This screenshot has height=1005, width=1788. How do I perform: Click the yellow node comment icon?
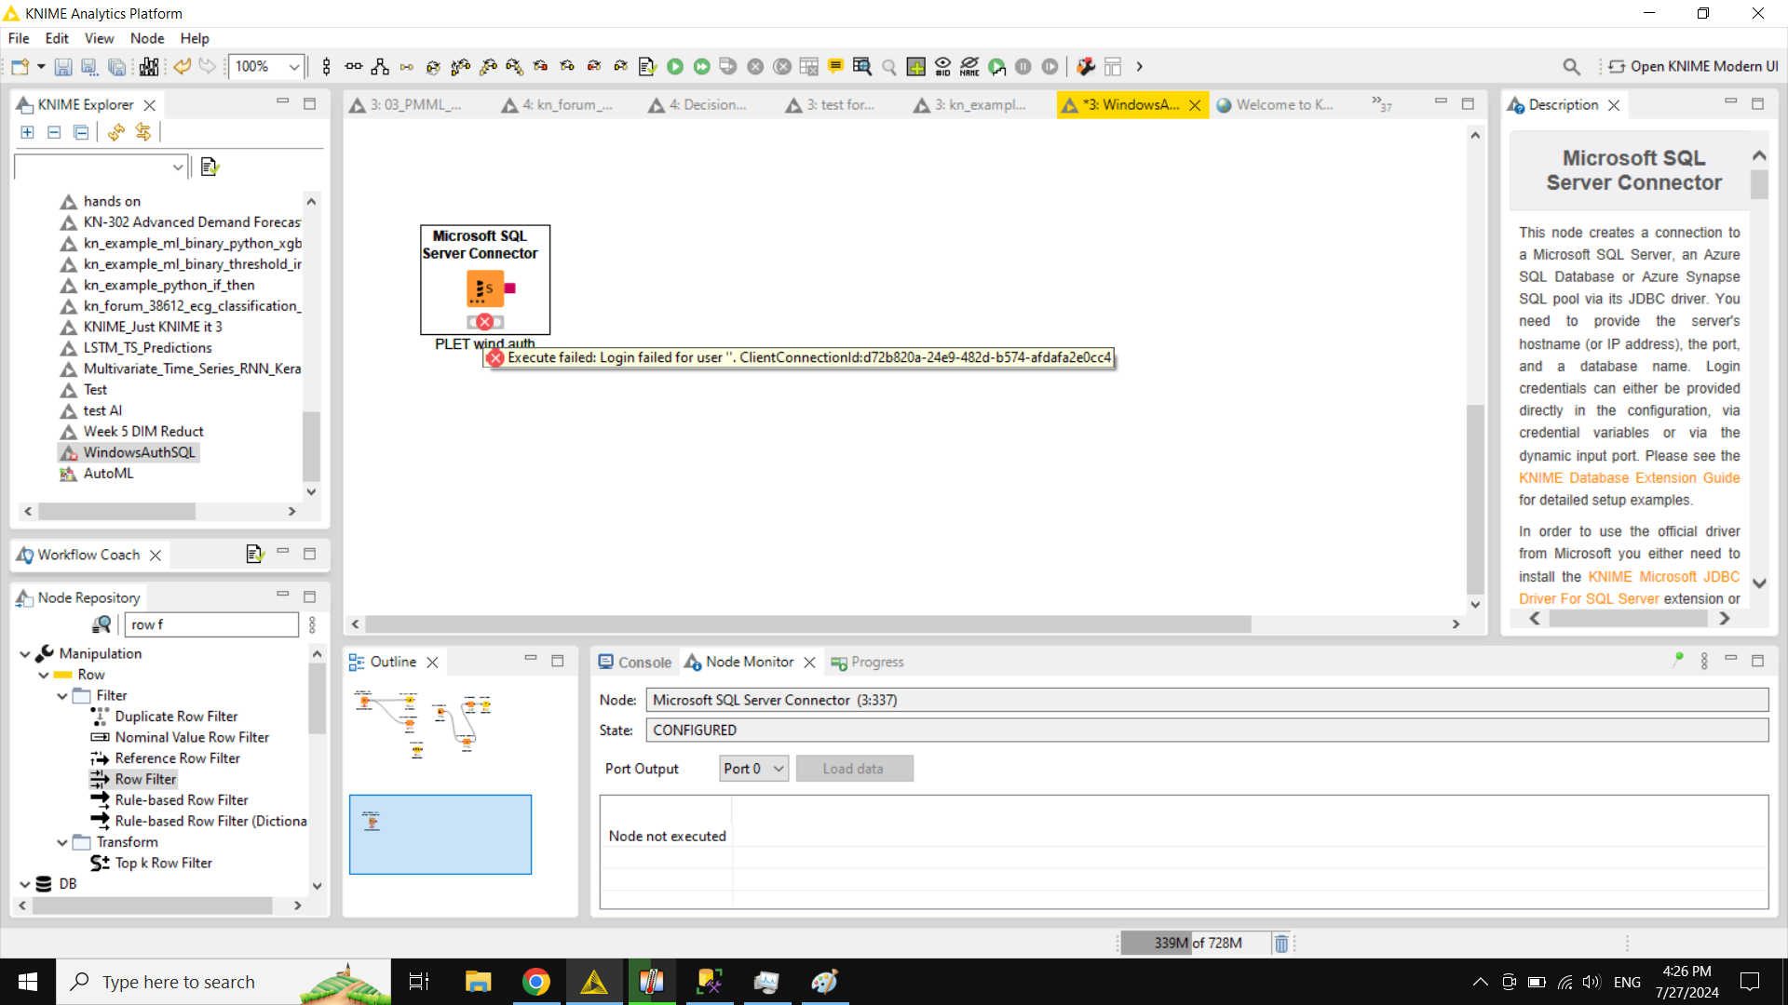[835, 66]
